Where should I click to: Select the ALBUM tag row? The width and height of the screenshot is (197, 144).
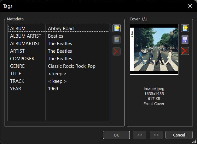59,28
